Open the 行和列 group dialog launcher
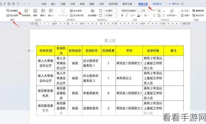 [x=55, y=20]
